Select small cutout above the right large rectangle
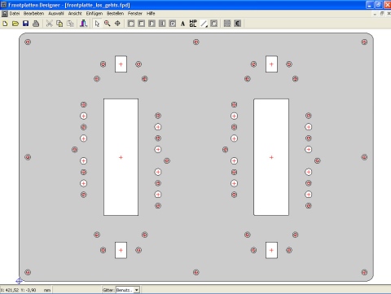This screenshot has height=294, width=391. (271, 64)
